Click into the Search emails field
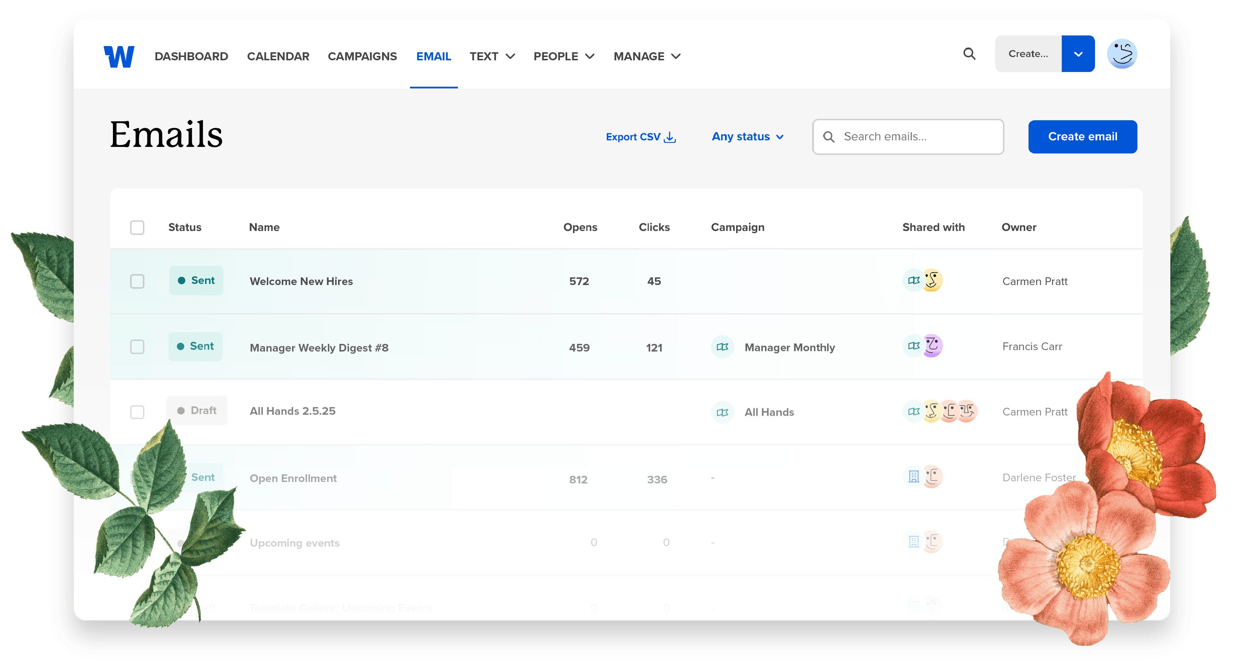This screenshot has width=1250, height=668. [908, 137]
